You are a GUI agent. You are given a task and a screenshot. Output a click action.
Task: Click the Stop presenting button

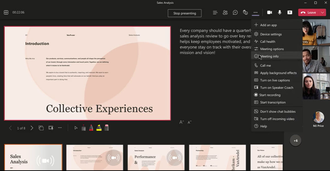(x=185, y=13)
